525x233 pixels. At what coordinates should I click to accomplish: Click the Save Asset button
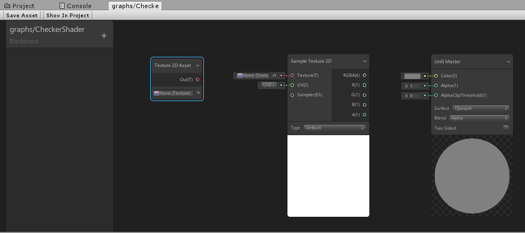[22, 15]
